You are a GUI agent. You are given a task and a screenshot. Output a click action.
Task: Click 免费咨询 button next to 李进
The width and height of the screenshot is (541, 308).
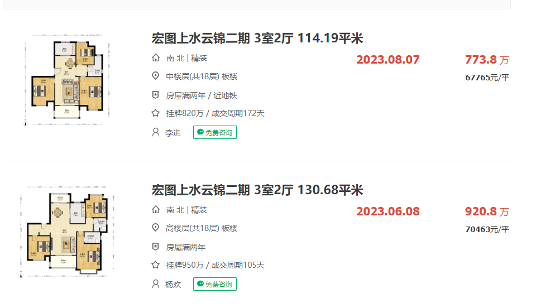(214, 132)
